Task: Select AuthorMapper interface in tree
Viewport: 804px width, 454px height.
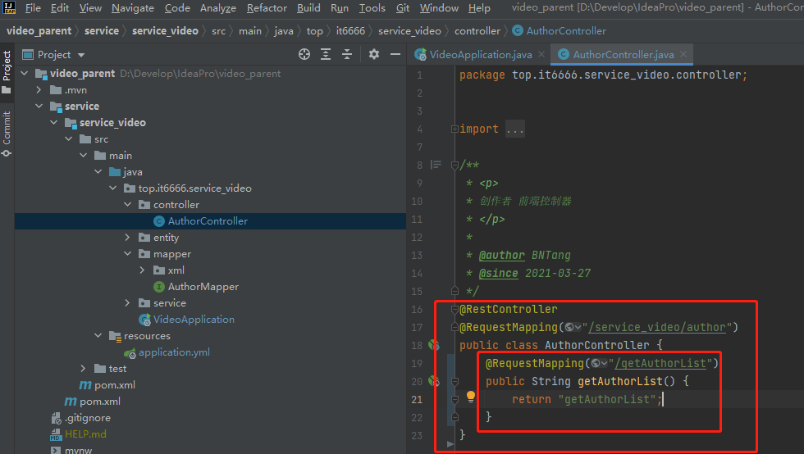Action: pos(203,287)
